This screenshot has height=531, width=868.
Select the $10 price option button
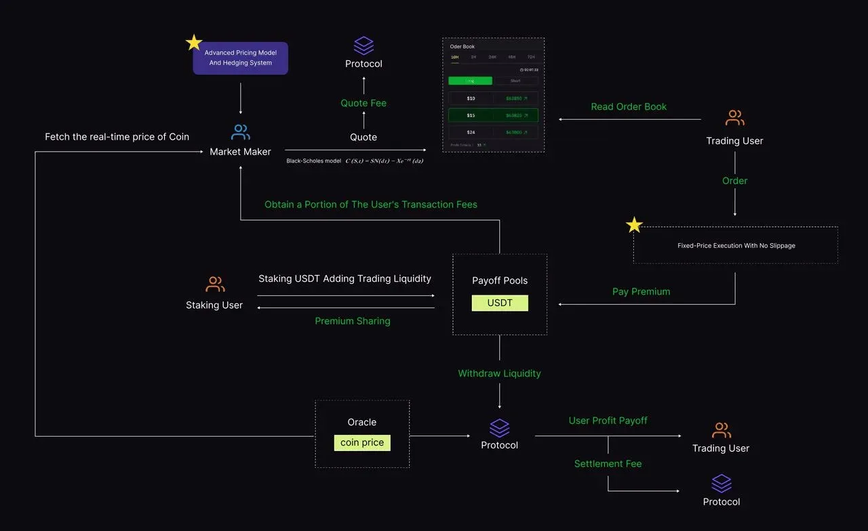pos(471,98)
